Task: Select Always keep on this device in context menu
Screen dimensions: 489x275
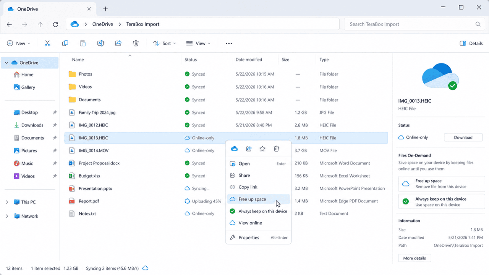Action: (258, 211)
